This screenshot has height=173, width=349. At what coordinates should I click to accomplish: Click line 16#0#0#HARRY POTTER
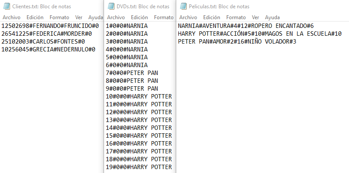pyautogui.click(x=139, y=143)
